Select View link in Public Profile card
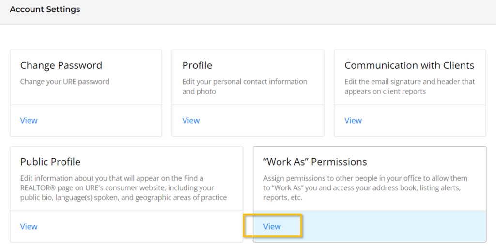 click(29, 226)
